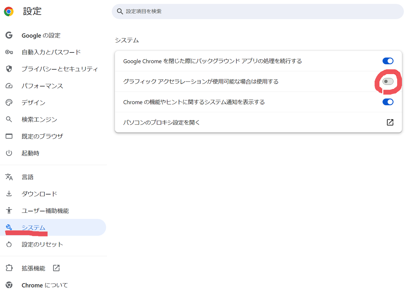Click the translate icon for 言語
Viewport: 407px width, 293px height.
[9, 177]
